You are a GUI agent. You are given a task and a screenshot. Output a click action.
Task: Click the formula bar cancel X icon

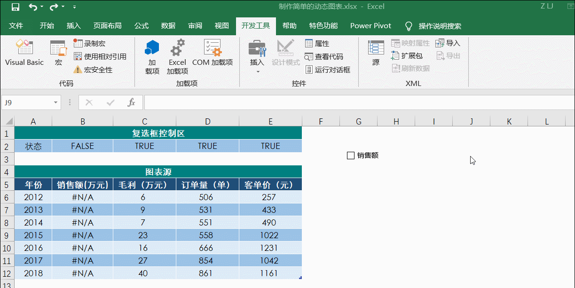[x=89, y=102]
